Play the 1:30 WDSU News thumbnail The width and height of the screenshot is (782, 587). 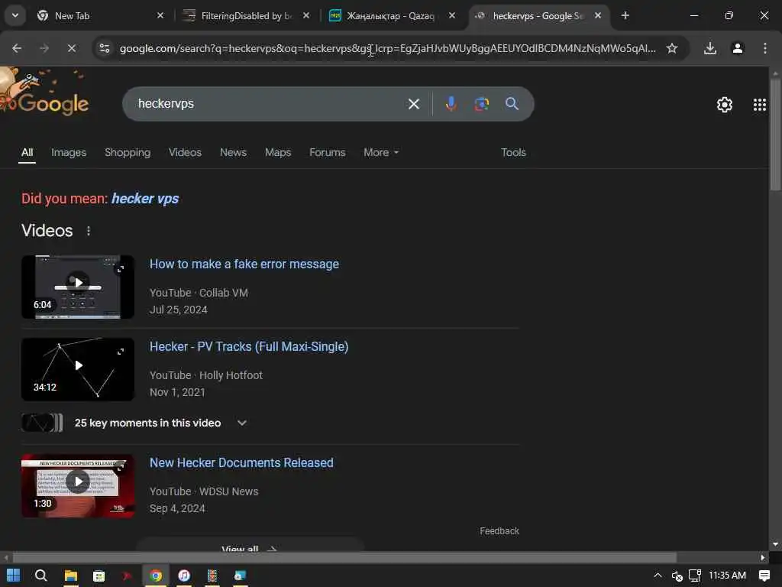coord(78,485)
